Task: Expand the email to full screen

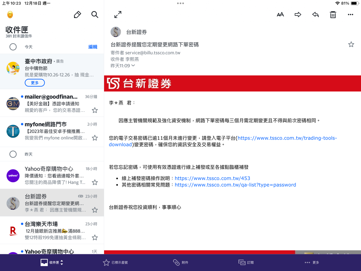Action: pyautogui.click(x=118, y=14)
